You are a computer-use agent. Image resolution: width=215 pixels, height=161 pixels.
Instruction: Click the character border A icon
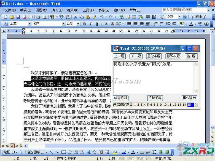click(106, 24)
